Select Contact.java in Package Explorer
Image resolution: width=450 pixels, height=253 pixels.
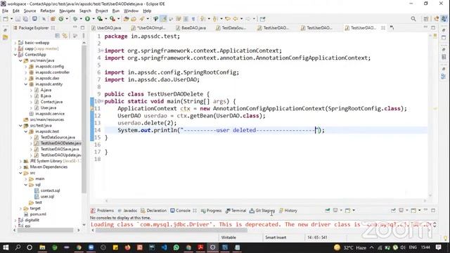51,102
